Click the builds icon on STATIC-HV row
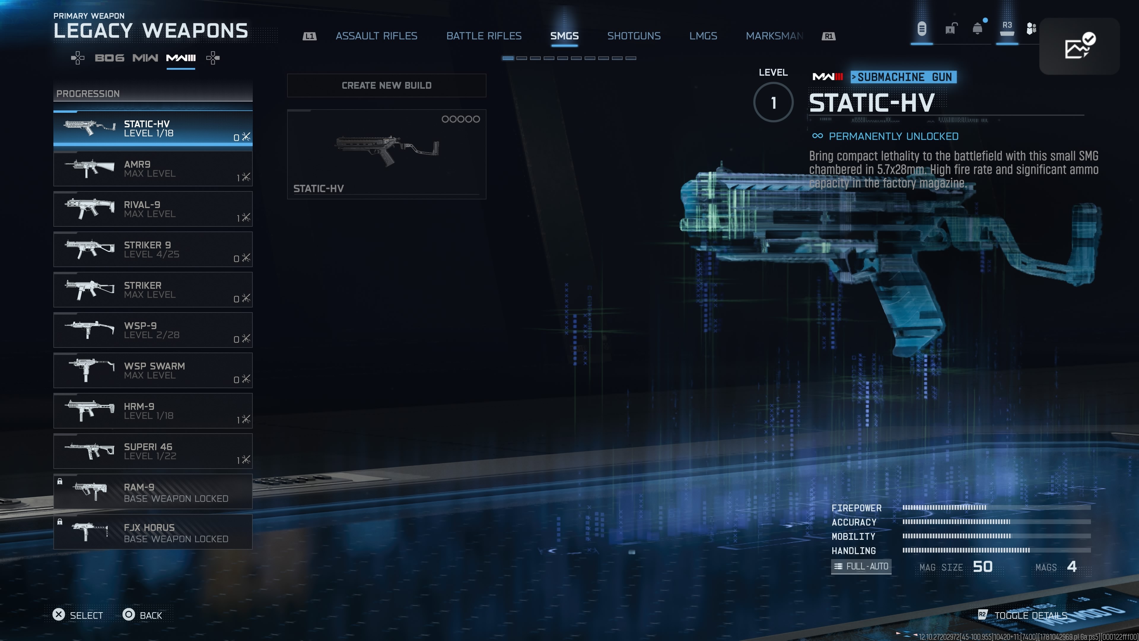Screen dimensions: 1139x641 [246, 137]
